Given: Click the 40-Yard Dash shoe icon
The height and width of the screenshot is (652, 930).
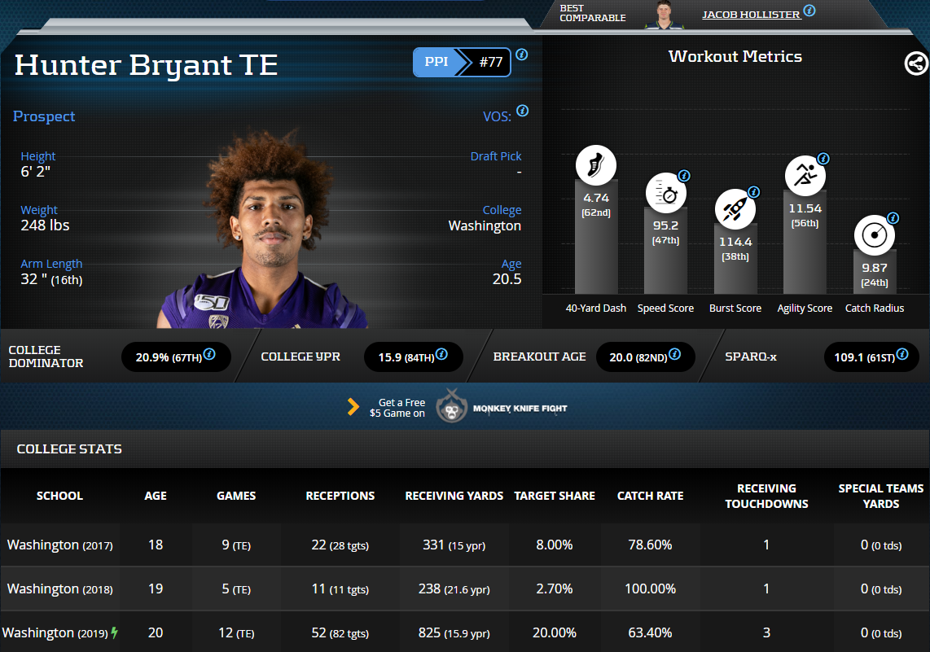Looking at the screenshot, I should (596, 166).
